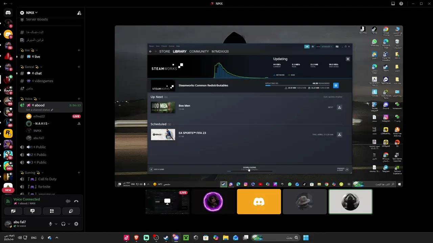The width and height of the screenshot is (433, 243).
Task: Open the ll videogames text channel
Action: [x=50, y=81]
